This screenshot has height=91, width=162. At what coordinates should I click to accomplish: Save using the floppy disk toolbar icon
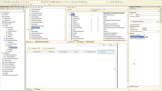pos(6,2)
